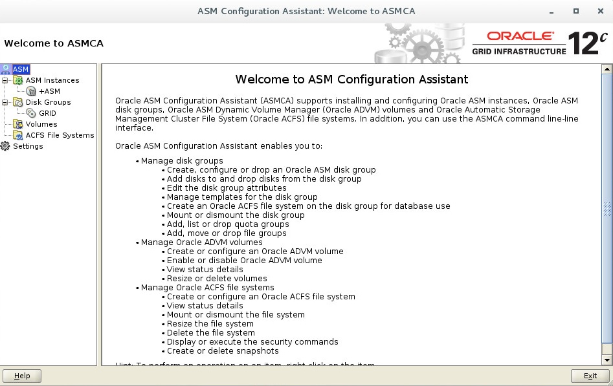Click the scrollbar up arrow
The width and height of the screenshot is (613, 386).
[x=607, y=69]
